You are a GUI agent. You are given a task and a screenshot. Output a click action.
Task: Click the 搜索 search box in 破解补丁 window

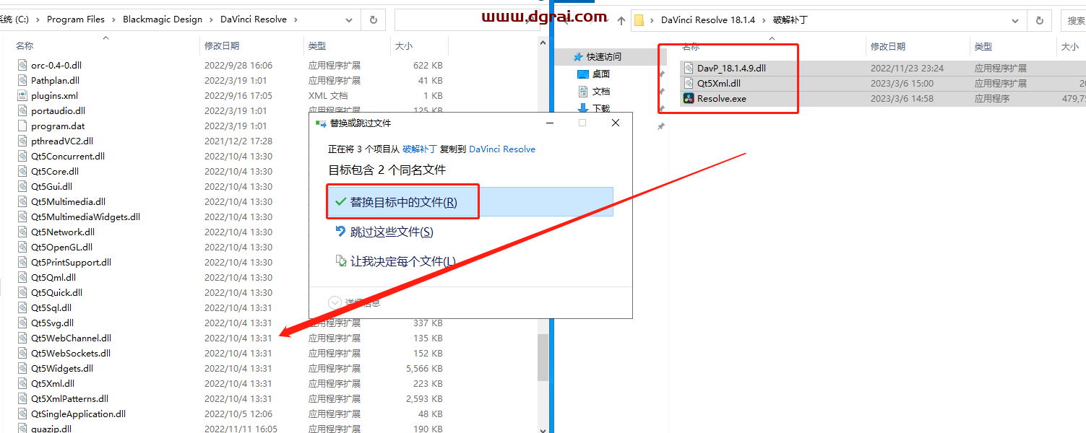pos(1074,20)
